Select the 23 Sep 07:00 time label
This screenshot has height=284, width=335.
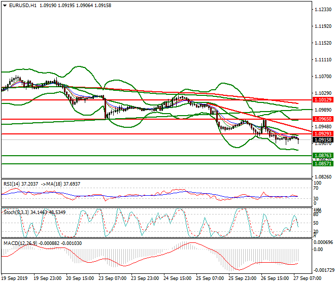pos(112,278)
